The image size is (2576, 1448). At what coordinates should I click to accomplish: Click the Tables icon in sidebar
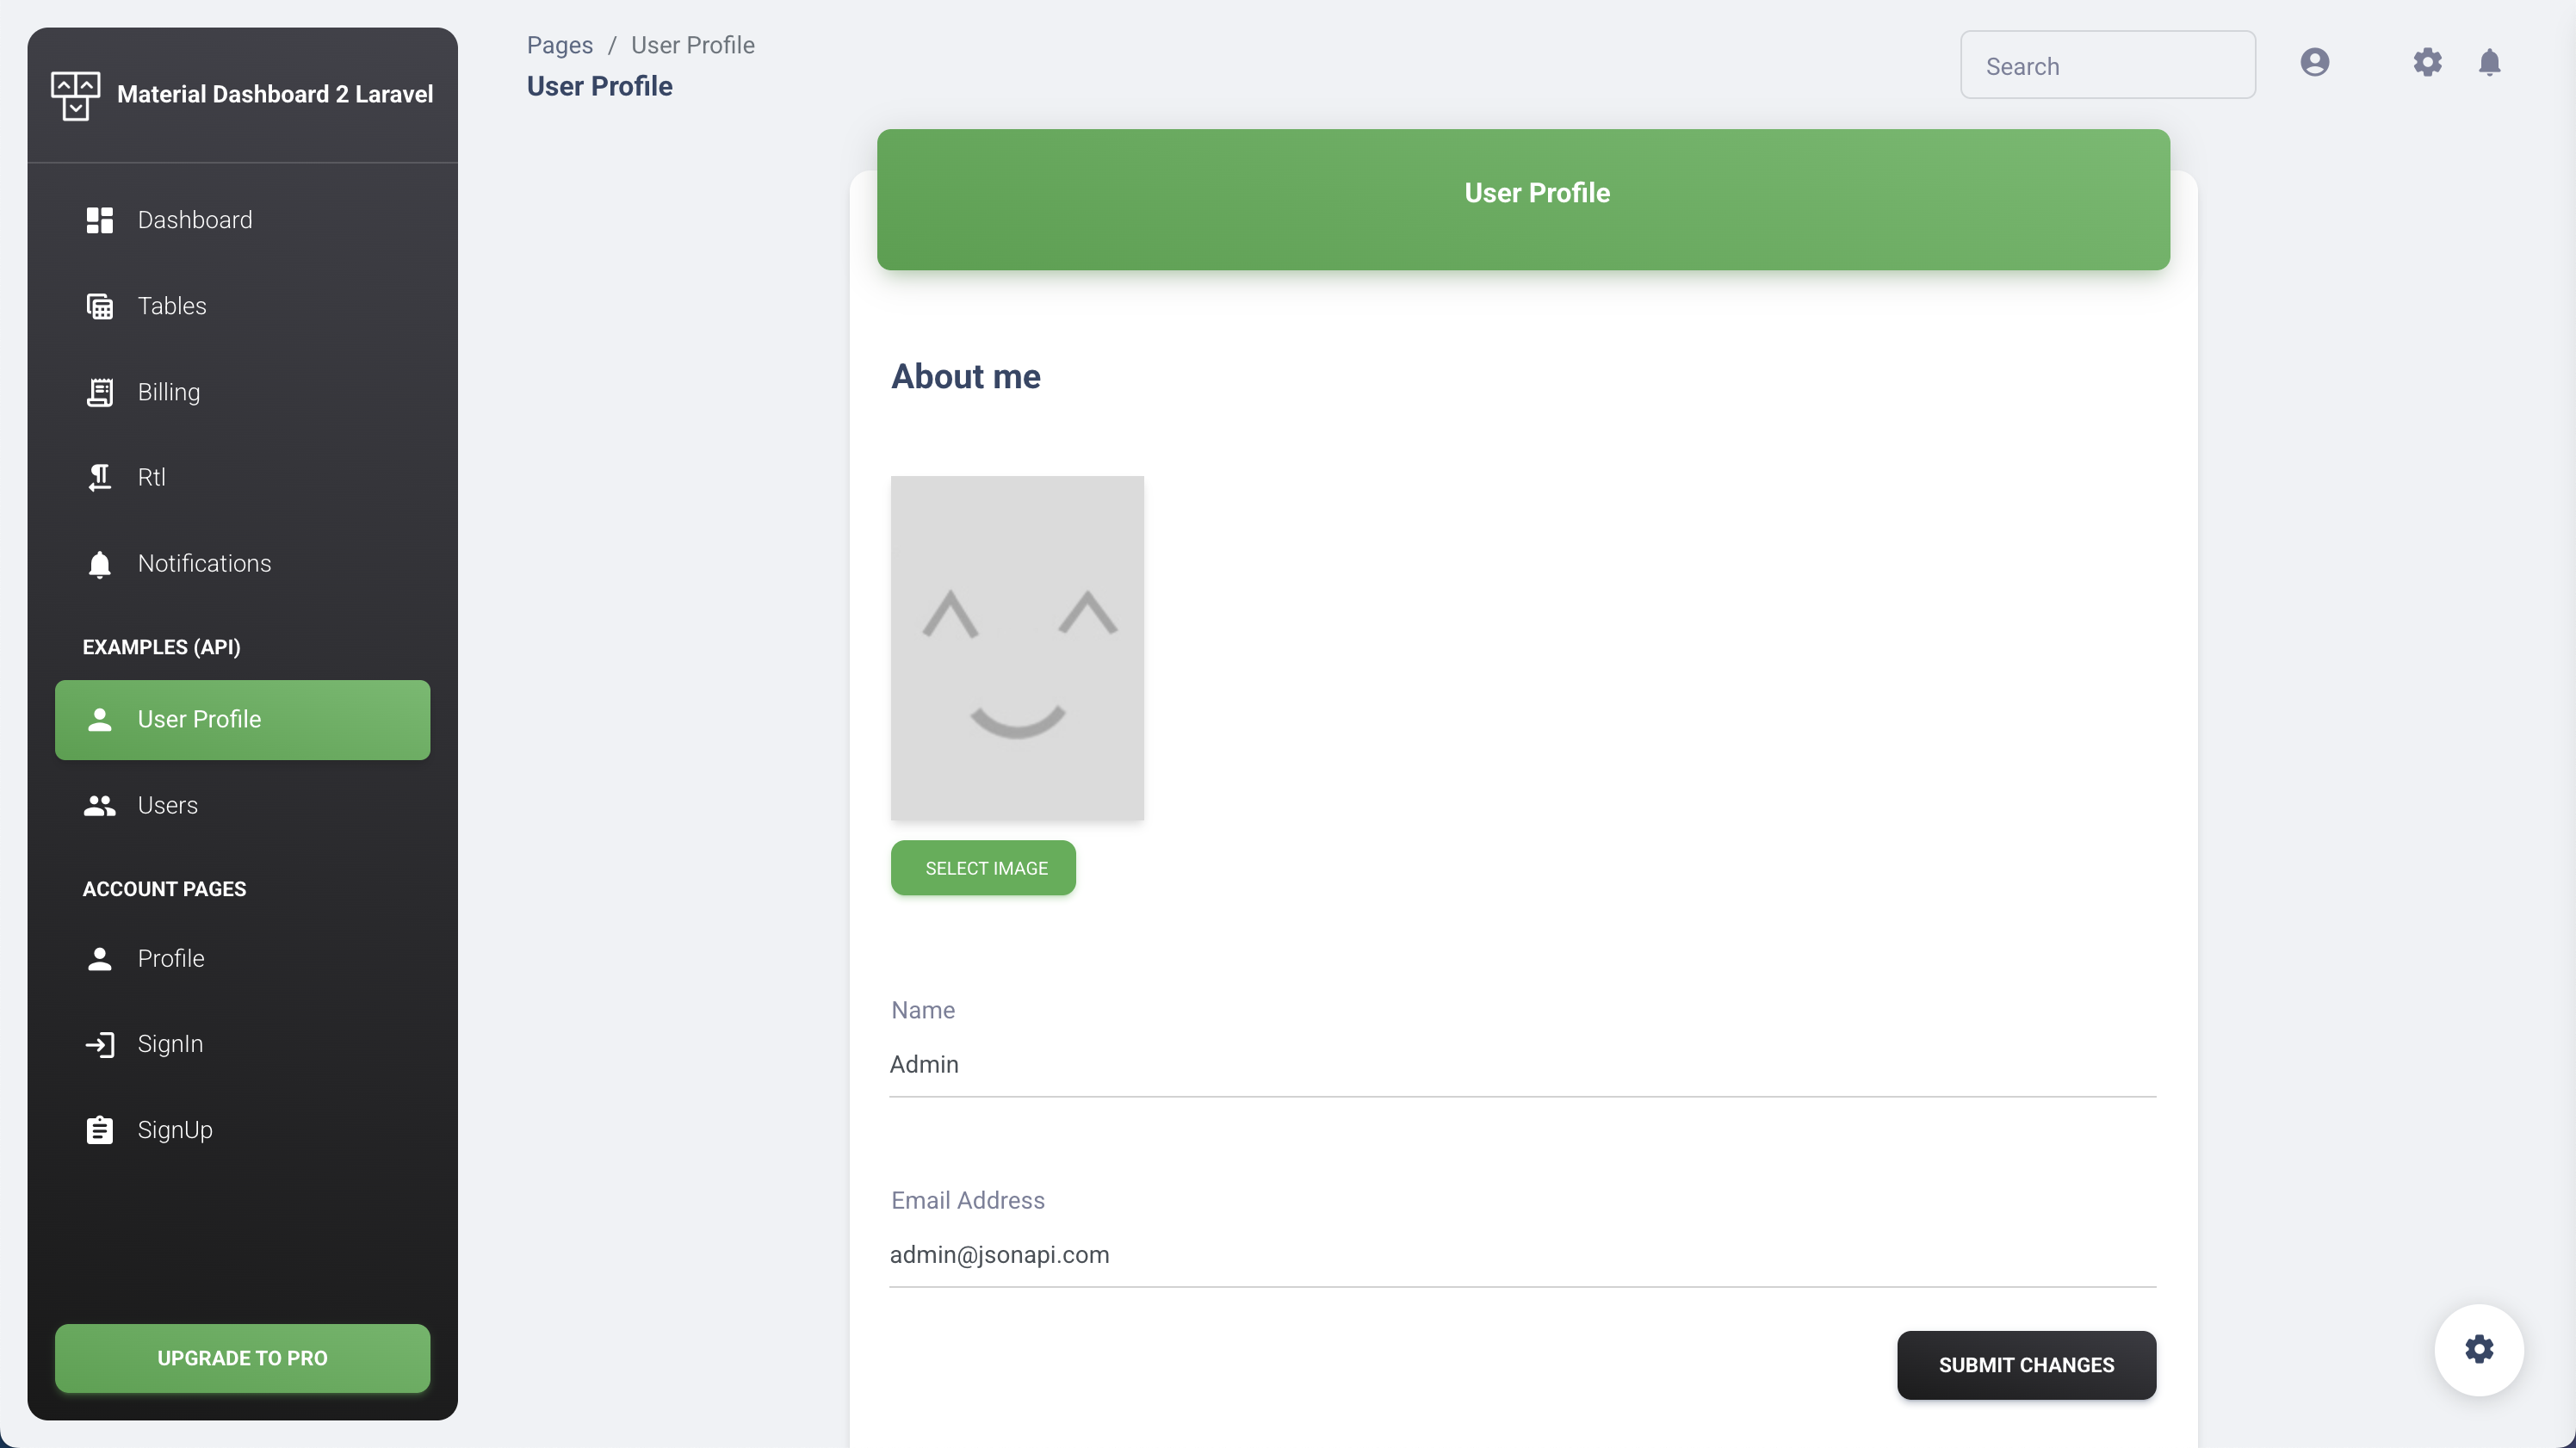[99, 306]
